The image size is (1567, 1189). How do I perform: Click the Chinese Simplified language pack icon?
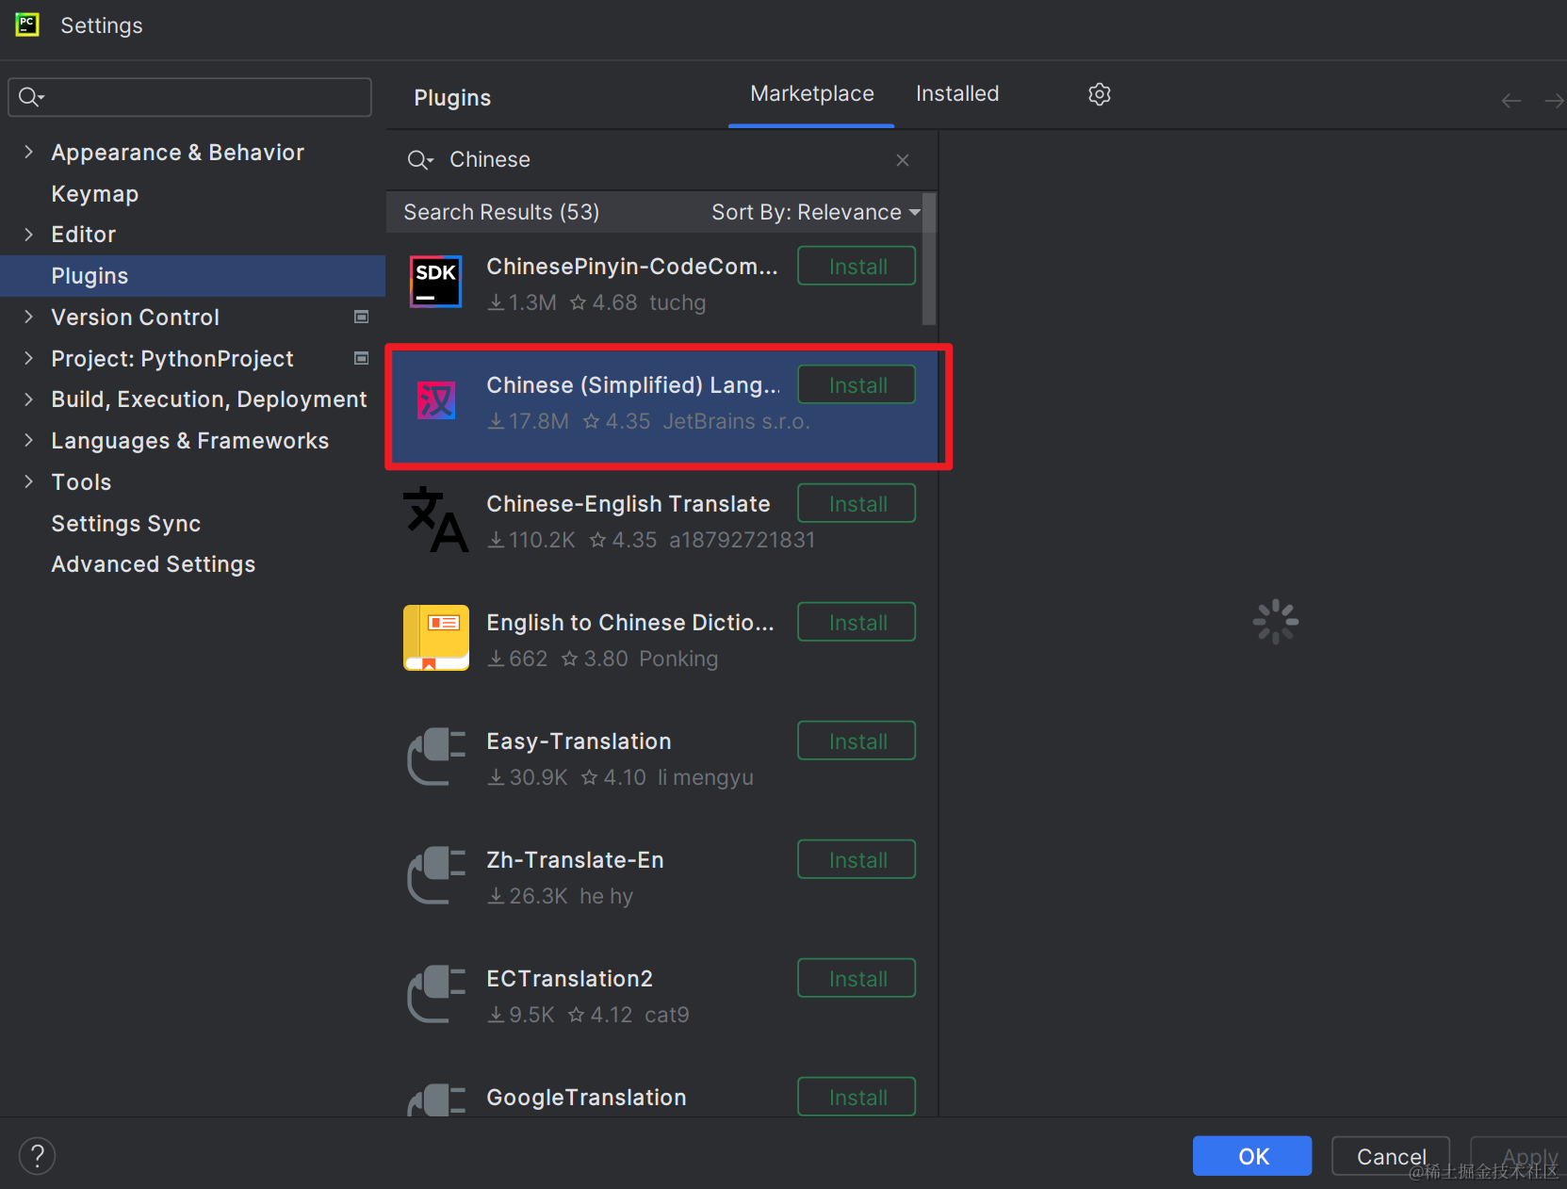point(436,400)
